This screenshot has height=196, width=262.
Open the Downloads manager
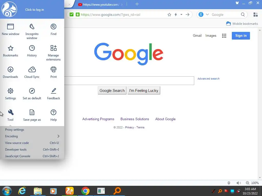click(10, 72)
